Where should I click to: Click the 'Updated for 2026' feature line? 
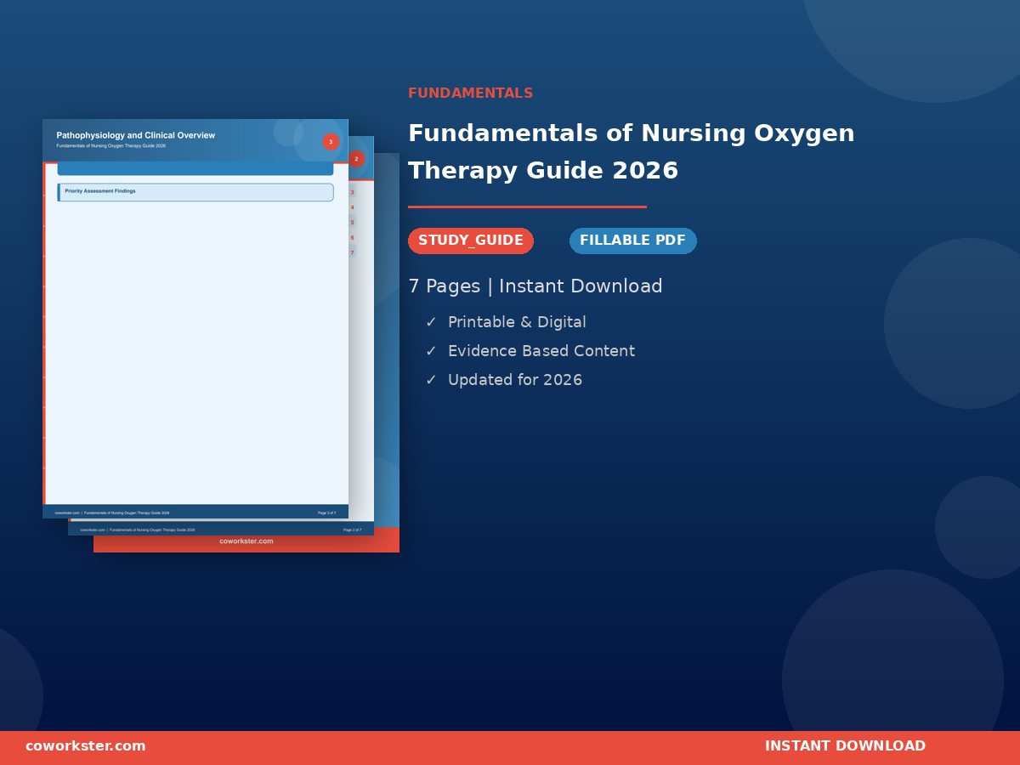[x=515, y=380]
